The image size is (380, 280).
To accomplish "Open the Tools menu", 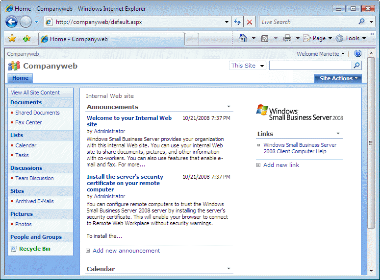I will [351, 38].
